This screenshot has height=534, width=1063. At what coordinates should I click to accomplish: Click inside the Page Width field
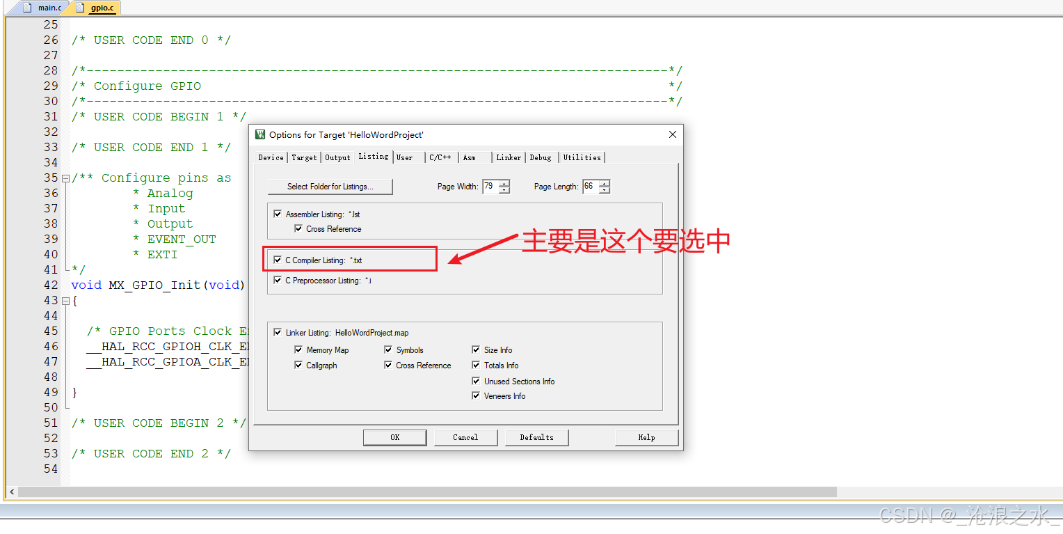490,187
